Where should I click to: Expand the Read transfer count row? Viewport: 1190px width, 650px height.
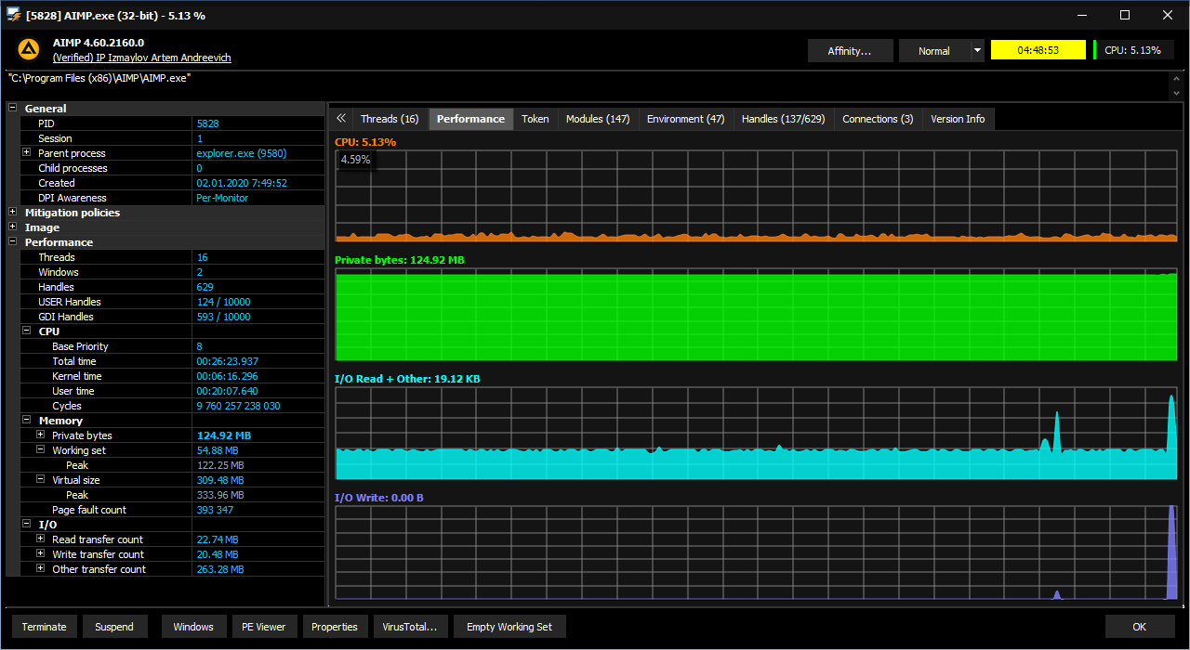pyautogui.click(x=41, y=539)
